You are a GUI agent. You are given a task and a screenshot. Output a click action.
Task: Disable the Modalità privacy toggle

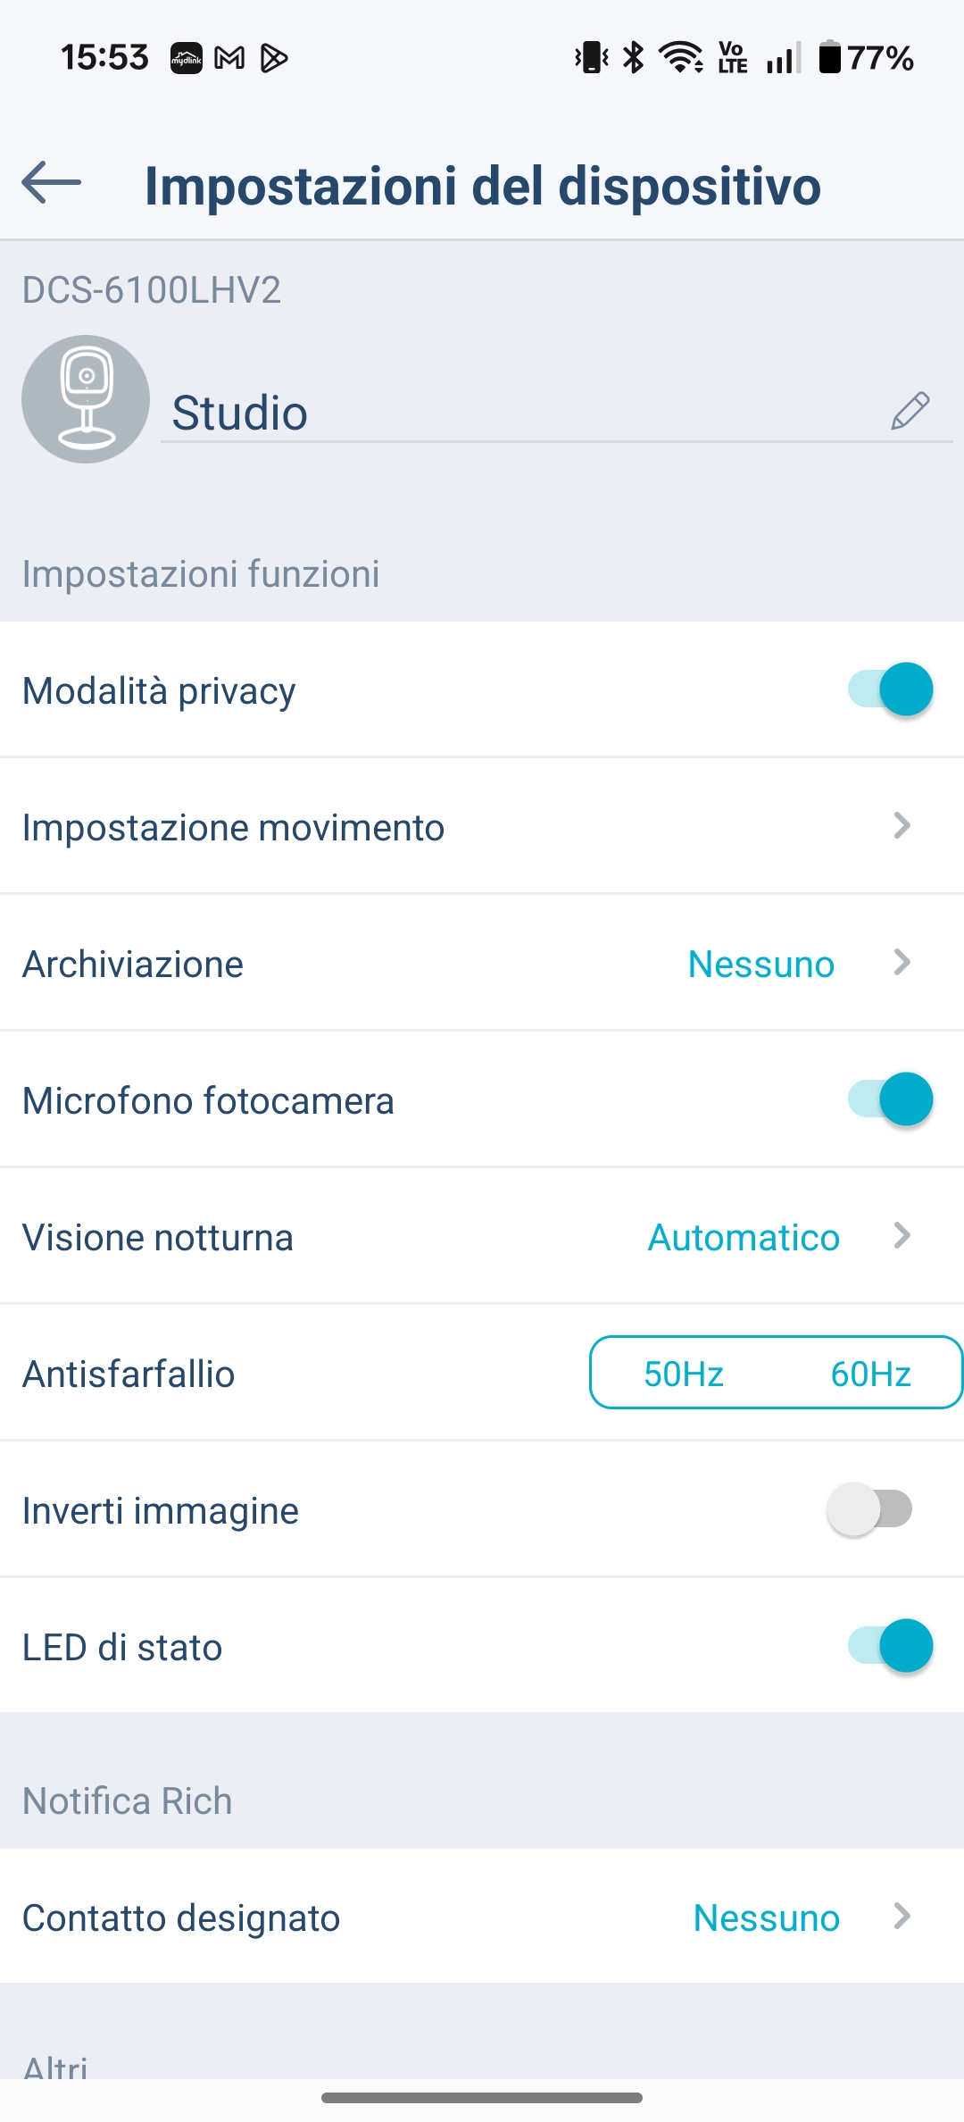(x=890, y=689)
